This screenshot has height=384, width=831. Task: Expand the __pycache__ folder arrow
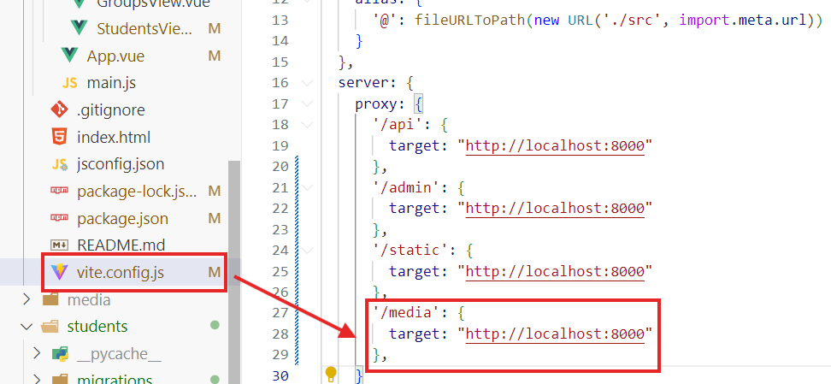coord(37,353)
